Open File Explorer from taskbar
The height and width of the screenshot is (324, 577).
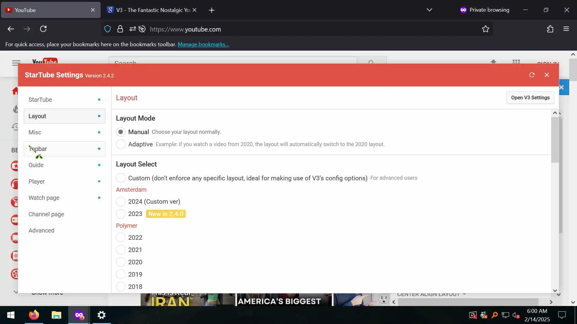point(56,315)
